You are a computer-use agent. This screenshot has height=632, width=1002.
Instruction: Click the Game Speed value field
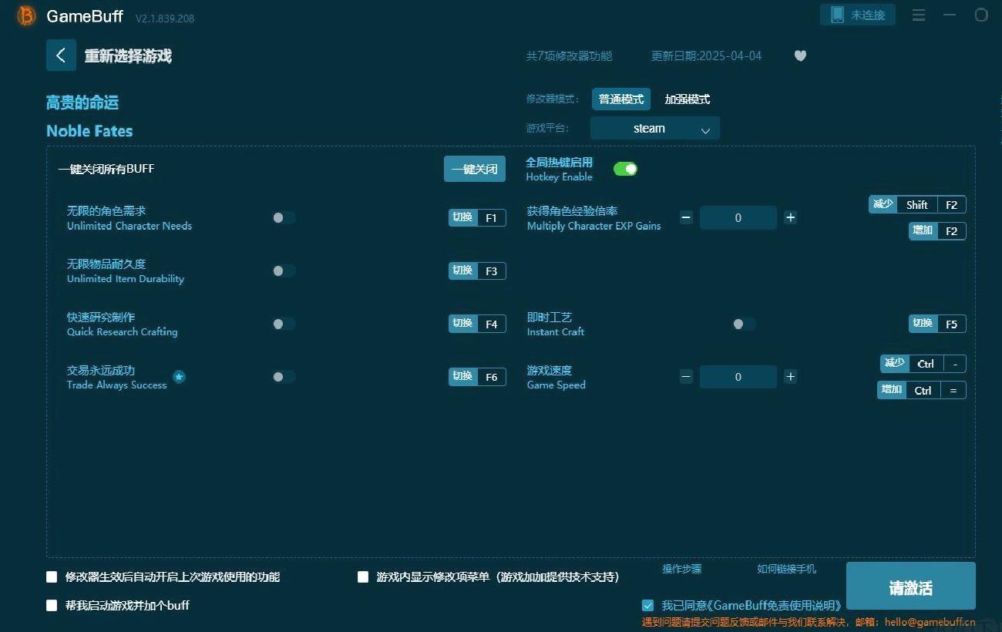click(x=738, y=377)
